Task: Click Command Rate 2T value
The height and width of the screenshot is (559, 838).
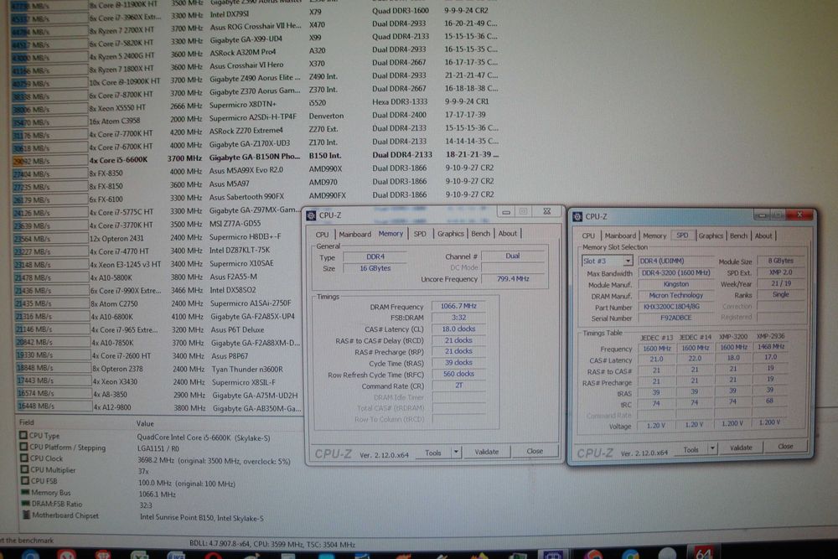Action: pyautogui.click(x=458, y=386)
